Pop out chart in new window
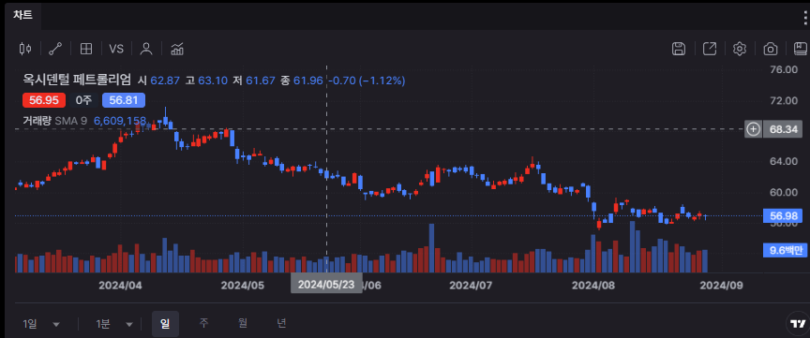The width and height of the screenshot is (810, 338). click(x=710, y=49)
